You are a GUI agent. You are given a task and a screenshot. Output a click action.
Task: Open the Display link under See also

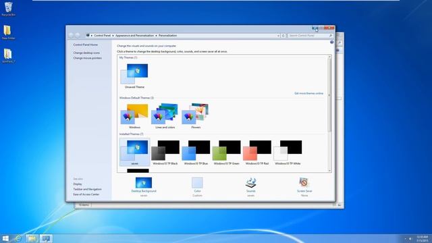click(78, 184)
